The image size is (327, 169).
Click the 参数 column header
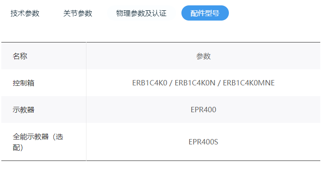203,56
